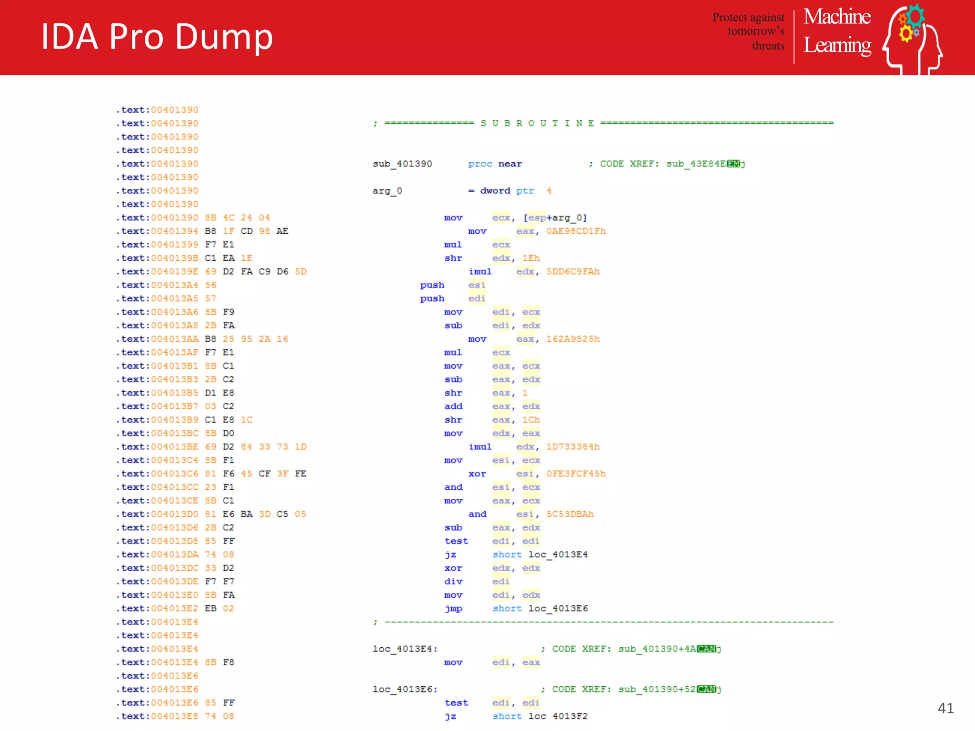Click the slide number 41

click(945, 708)
